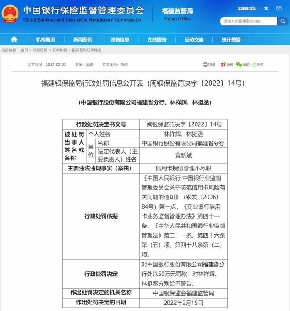Click breadcrumb 银保监局行政处罚
This screenshot has height=311, width=290.
tap(87, 50)
